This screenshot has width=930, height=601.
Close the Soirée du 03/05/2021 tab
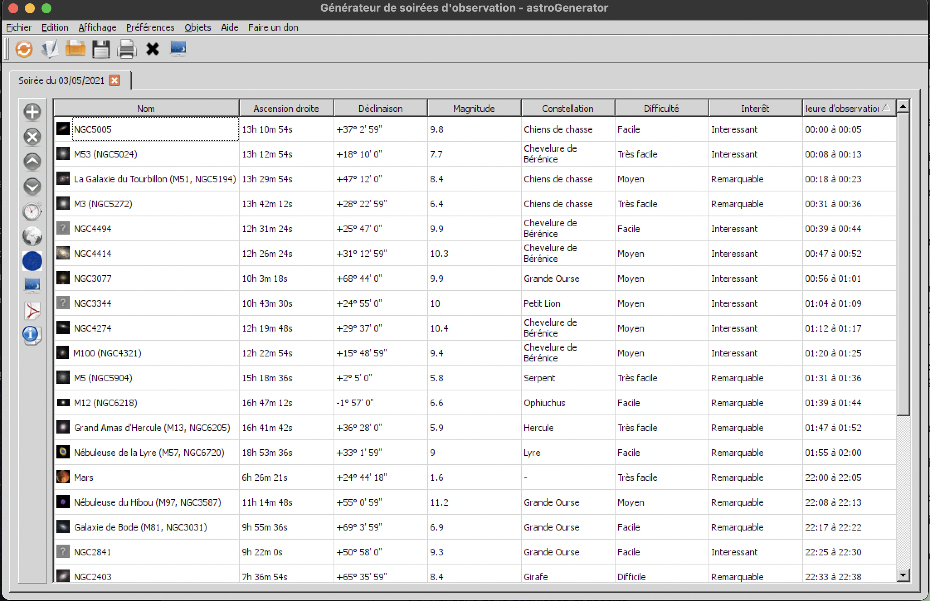tap(114, 80)
